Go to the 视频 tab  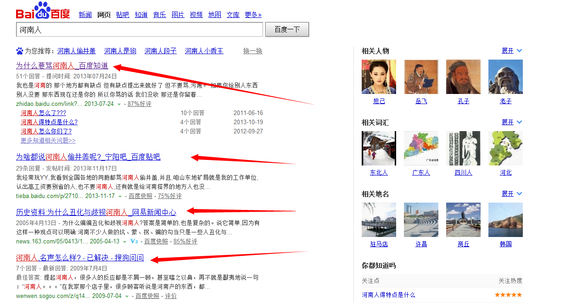tap(196, 15)
